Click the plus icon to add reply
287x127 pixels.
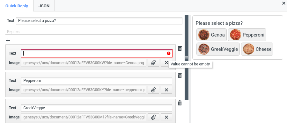8,40
